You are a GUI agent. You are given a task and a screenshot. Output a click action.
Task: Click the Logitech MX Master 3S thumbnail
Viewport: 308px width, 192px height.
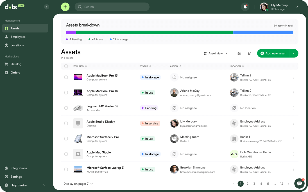[x=78, y=108]
